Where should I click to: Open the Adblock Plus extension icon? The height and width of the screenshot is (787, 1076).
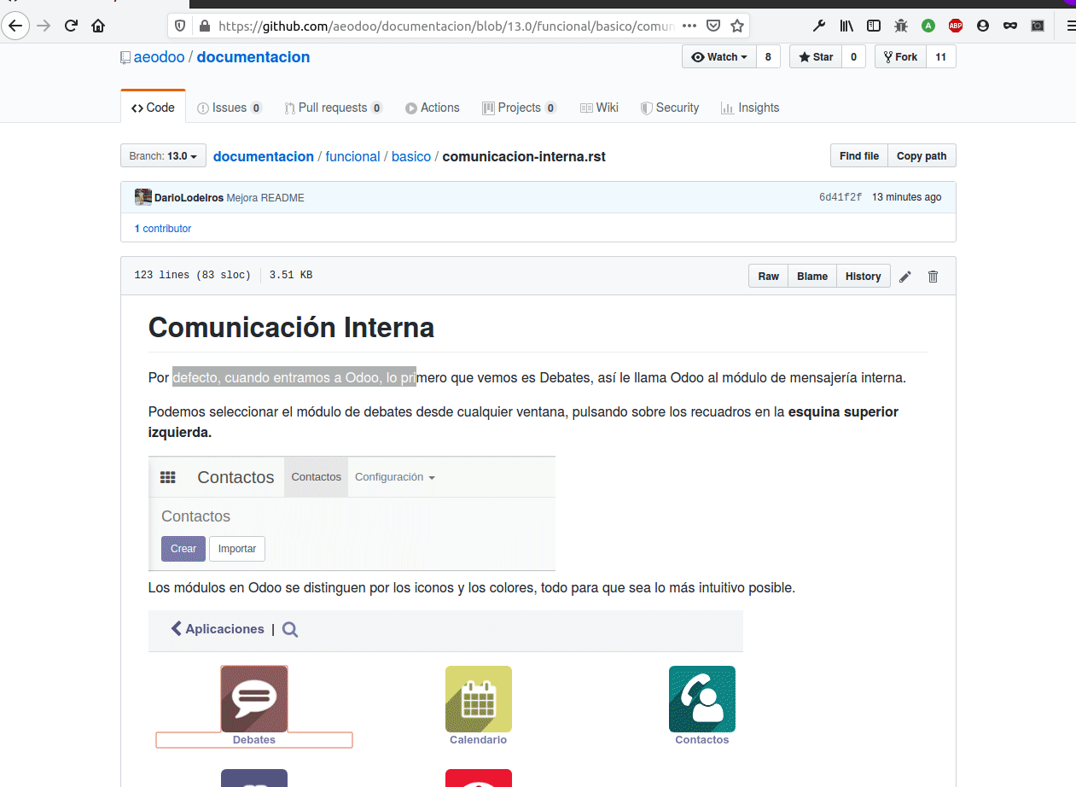point(956,26)
